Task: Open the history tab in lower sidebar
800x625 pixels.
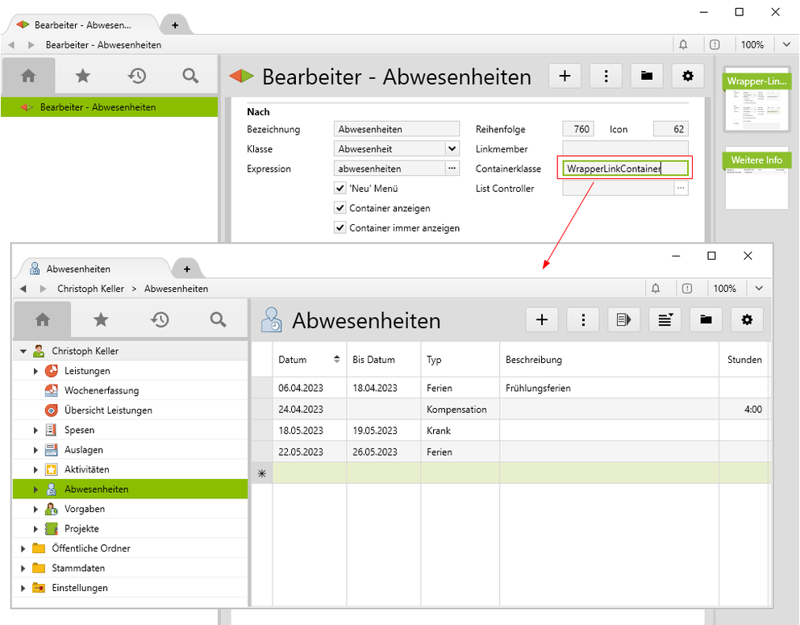Action: [x=160, y=320]
